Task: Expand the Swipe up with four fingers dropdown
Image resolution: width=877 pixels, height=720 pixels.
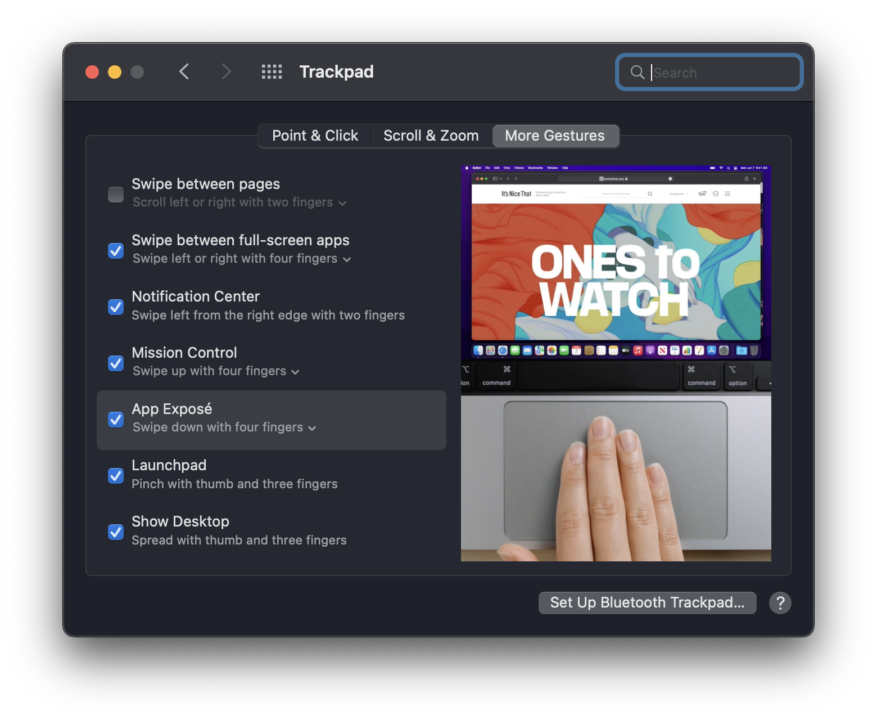Action: tap(216, 371)
